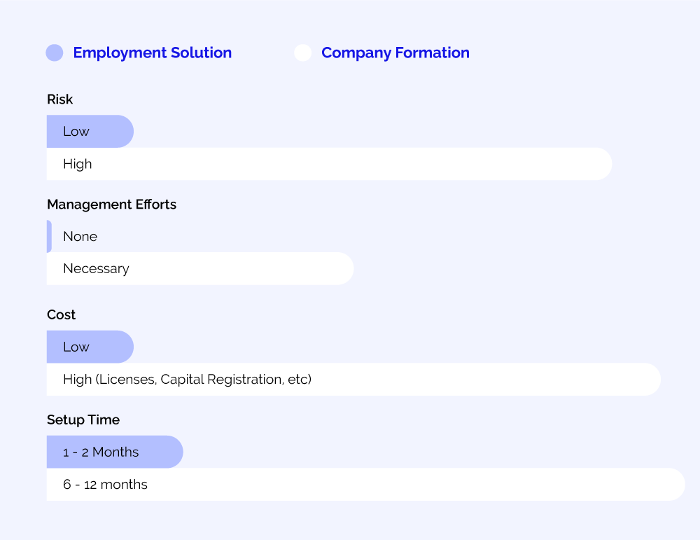Viewport: 700px width, 540px height.
Task: Click the rounded right end of the 6 - 12 months bar
Action: pyautogui.click(x=674, y=484)
